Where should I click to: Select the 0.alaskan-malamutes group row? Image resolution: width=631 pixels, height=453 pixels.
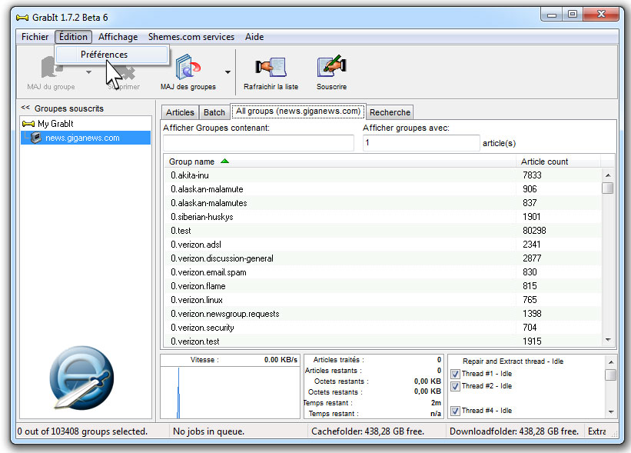coord(383,203)
